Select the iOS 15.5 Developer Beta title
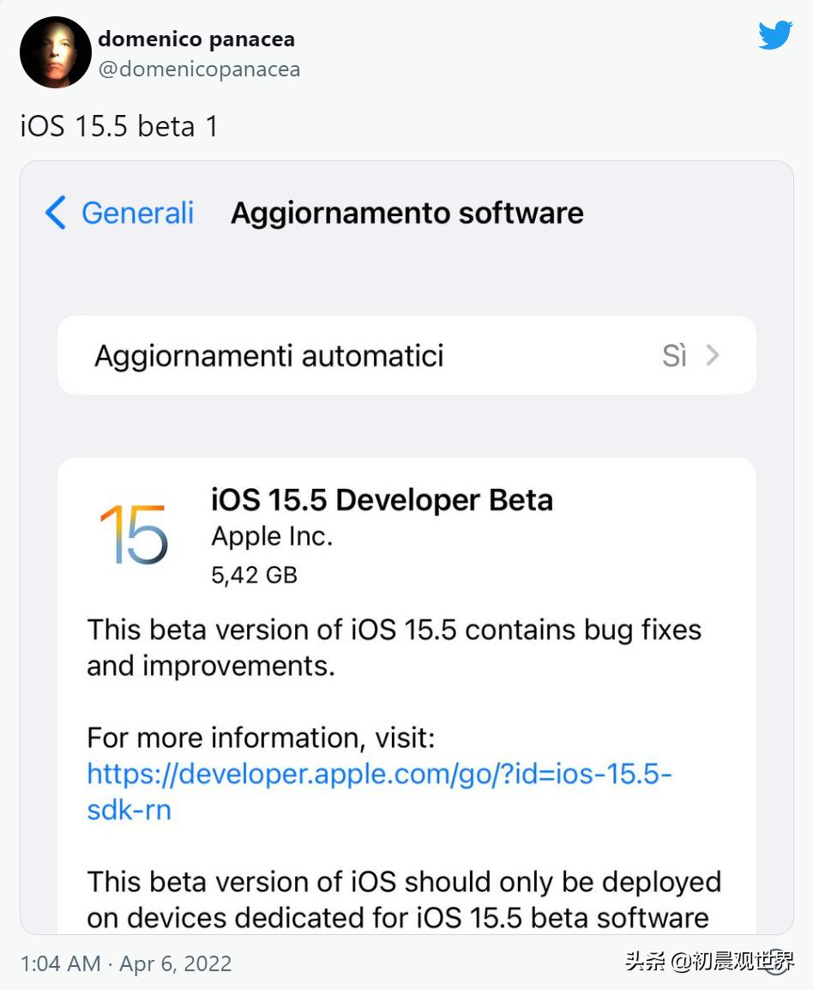 click(x=382, y=499)
